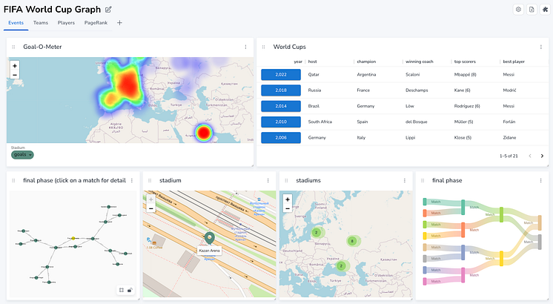This screenshot has height=304, width=553.
Task: Open World Cups card options menu
Action: click(x=540, y=47)
